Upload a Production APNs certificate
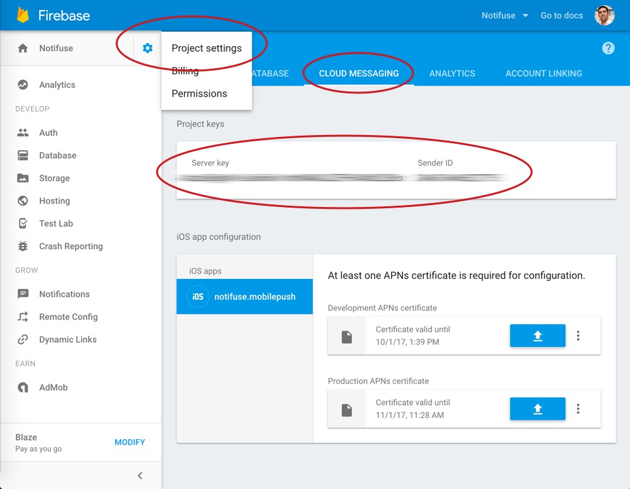The image size is (630, 489). [x=537, y=409]
